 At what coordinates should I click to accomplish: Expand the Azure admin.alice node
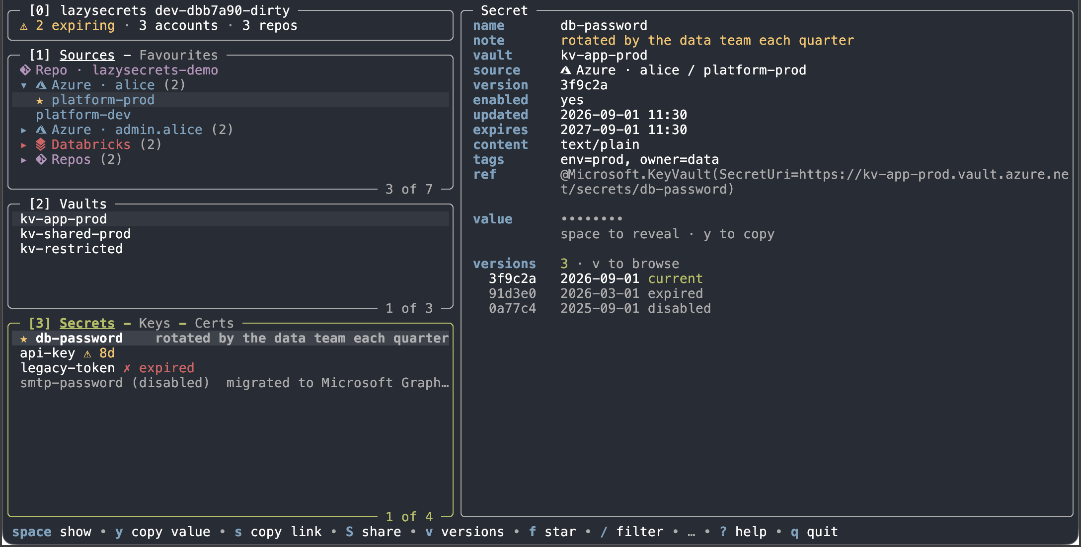coord(23,131)
